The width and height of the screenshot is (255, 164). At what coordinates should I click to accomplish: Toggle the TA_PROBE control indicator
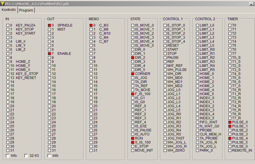[x=197, y=138]
